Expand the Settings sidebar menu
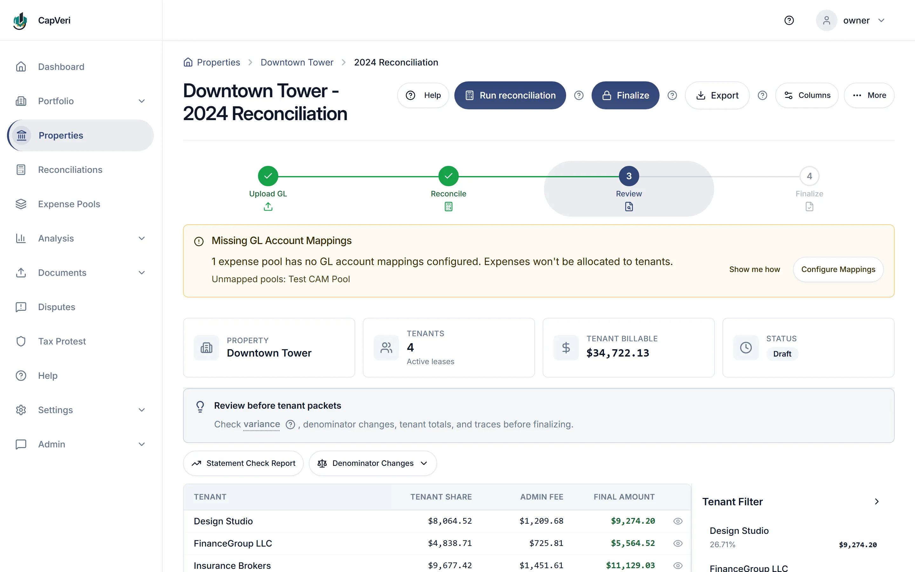Screen dimensions: 915x572 point(141,410)
